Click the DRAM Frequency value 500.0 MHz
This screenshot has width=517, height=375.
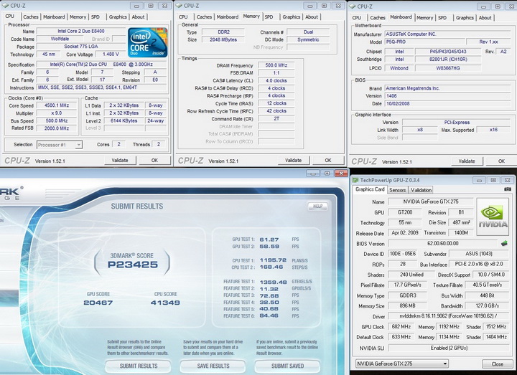(x=276, y=65)
